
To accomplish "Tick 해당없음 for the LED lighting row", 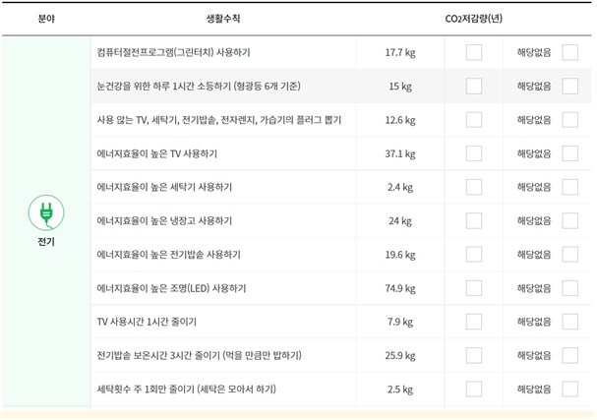I will point(570,288).
